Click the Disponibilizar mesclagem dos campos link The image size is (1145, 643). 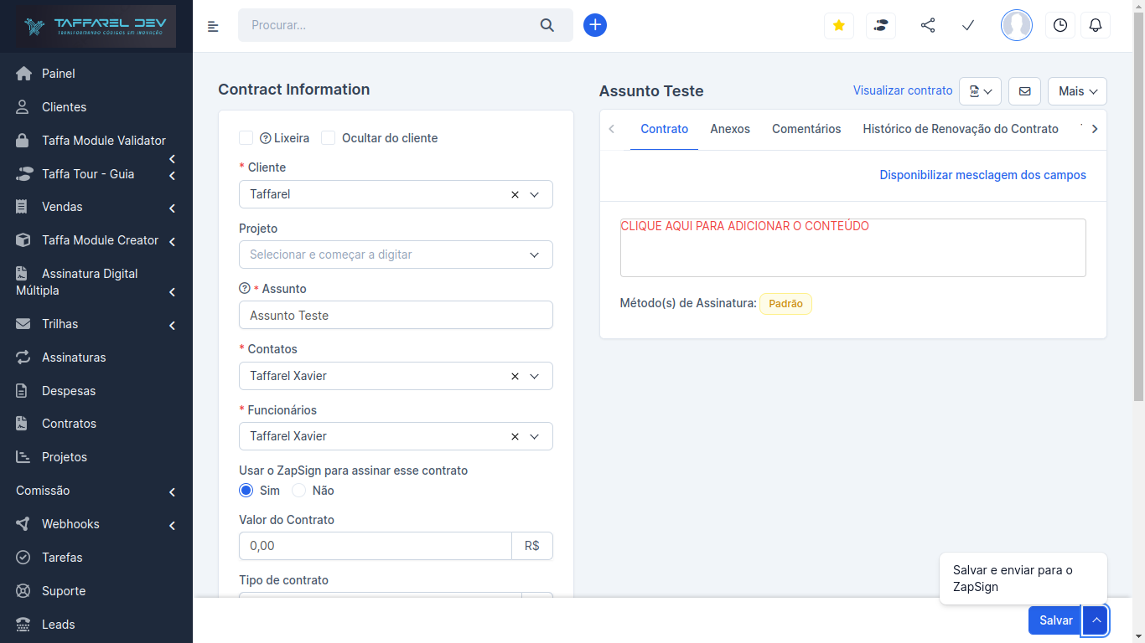(x=982, y=174)
